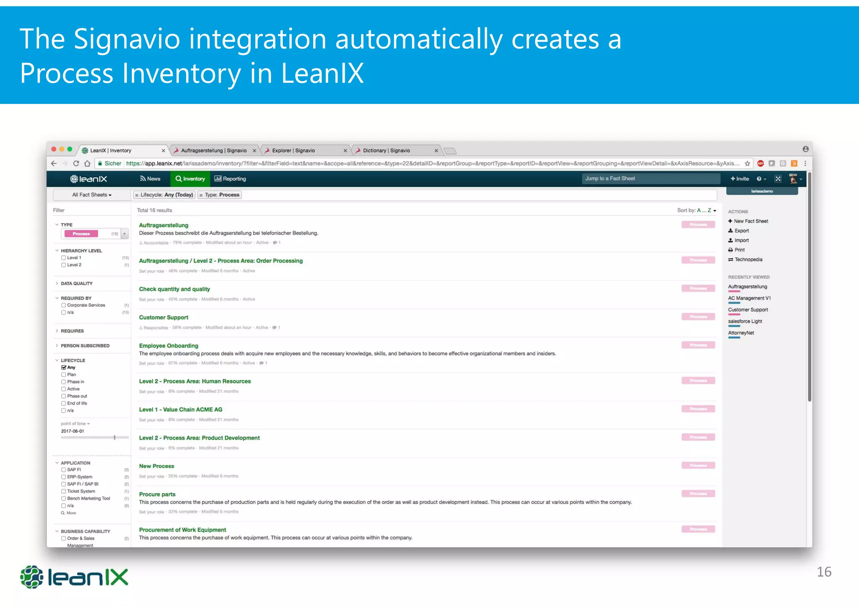Uncheck the Any lifecycle checkbox
The height and width of the screenshot is (607, 859).
point(64,368)
